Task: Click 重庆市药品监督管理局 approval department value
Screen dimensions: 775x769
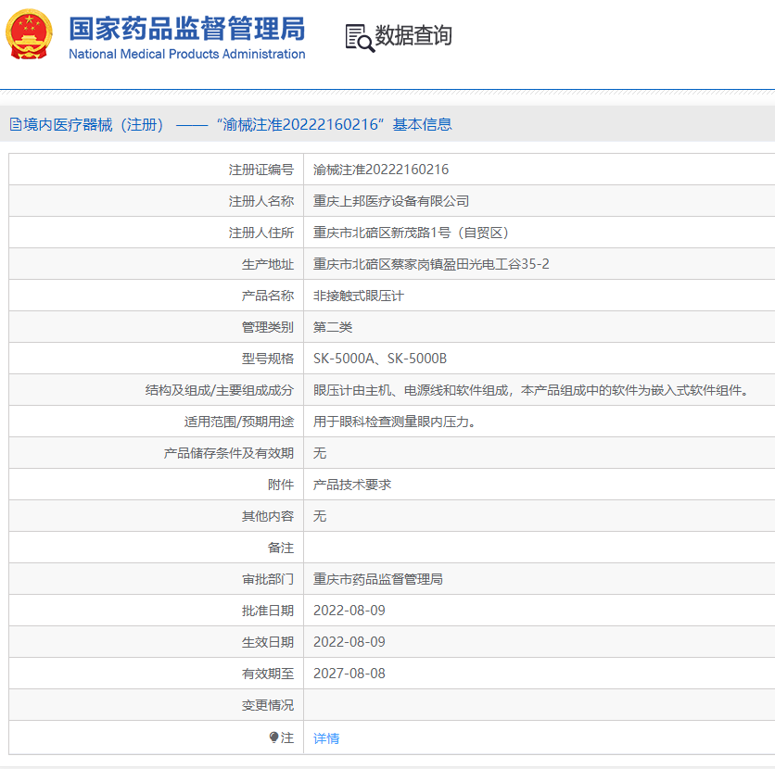Action: [x=378, y=579]
